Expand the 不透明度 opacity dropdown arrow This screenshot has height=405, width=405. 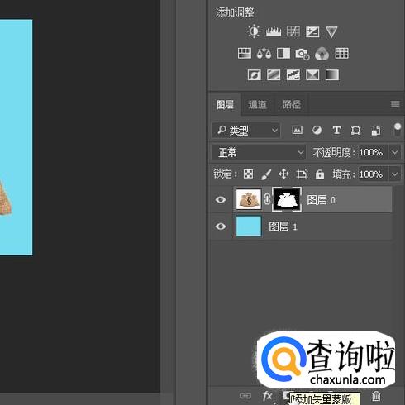point(394,152)
